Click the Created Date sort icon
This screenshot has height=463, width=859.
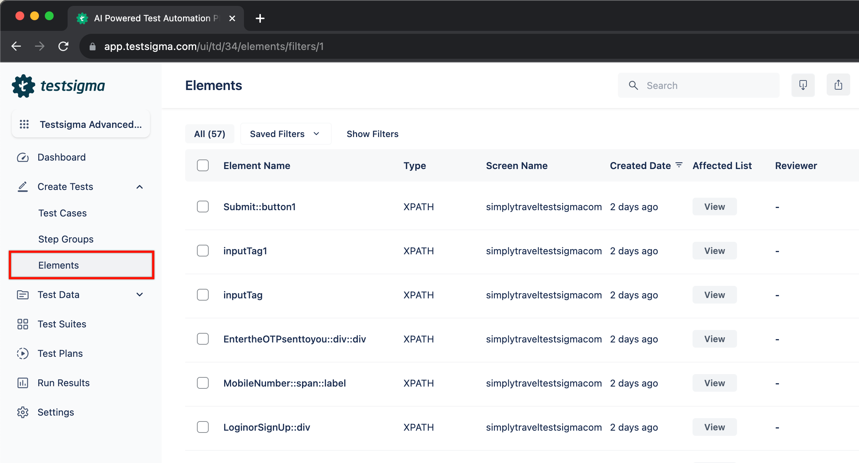679,165
